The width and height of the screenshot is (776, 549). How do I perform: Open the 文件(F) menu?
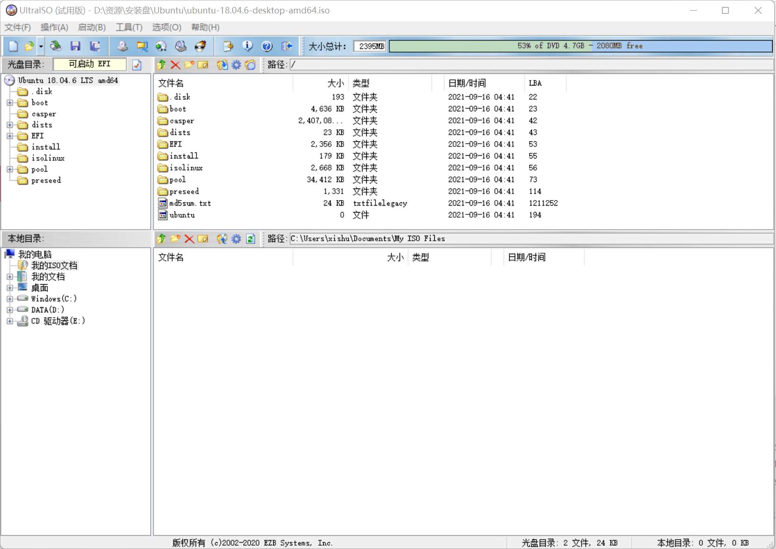pyautogui.click(x=18, y=27)
